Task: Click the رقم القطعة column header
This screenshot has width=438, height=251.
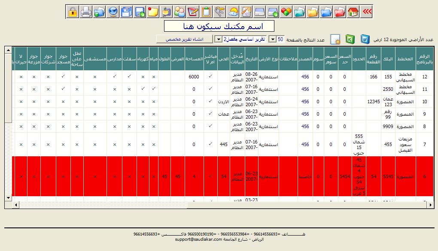Action: pos(374,59)
